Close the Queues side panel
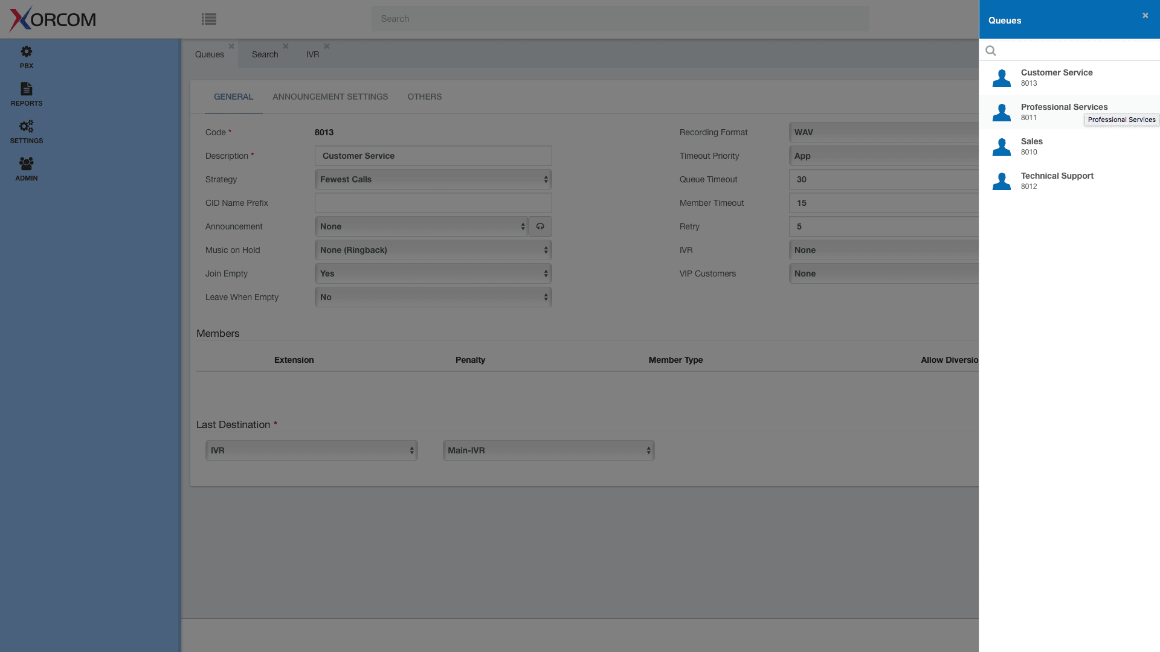The height and width of the screenshot is (652, 1160). (1145, 16)
